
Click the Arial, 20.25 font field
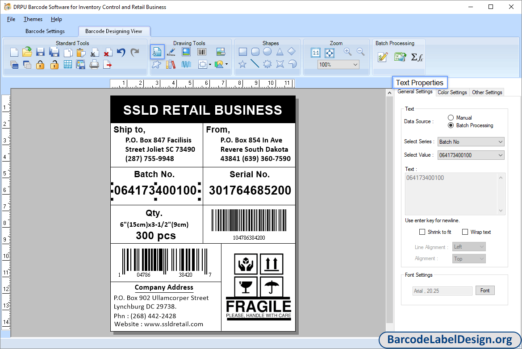(442, 291)
